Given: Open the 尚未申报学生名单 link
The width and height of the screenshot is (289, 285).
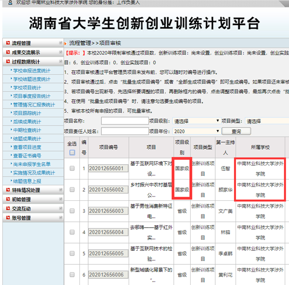Looking at the screenshot, I should (32, 164).
